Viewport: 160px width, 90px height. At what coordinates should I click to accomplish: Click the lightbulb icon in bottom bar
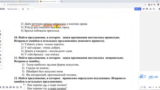coord(21,87)
